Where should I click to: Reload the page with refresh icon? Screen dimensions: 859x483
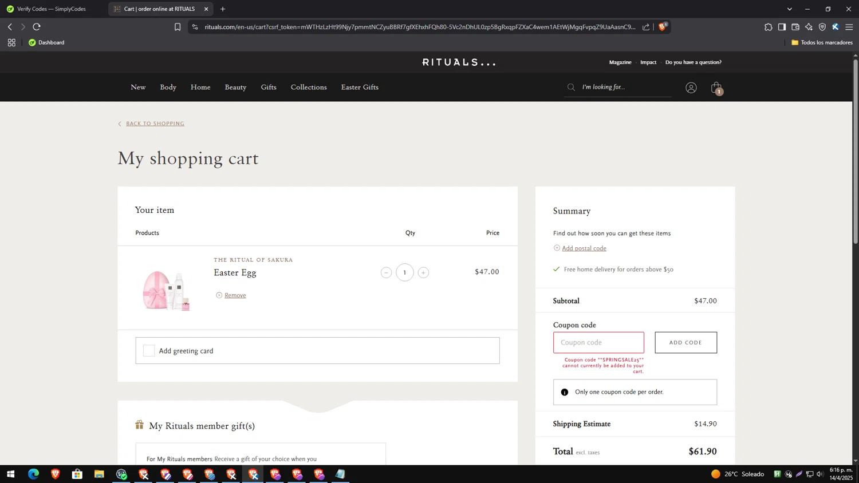click(x=37, y=27)
